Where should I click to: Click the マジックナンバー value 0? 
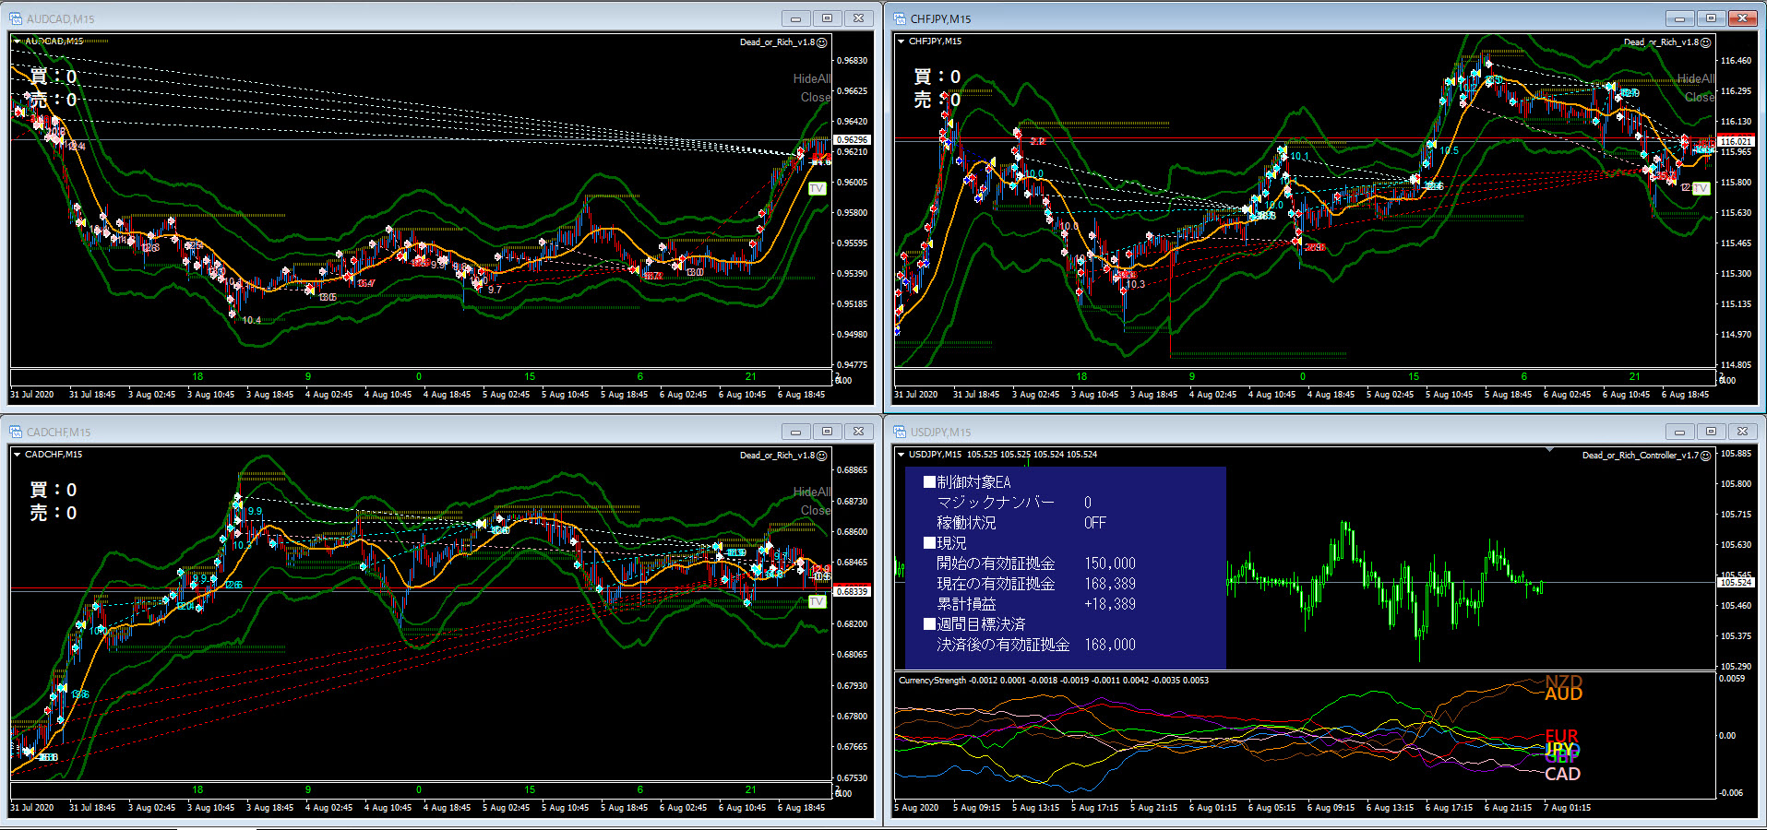coord(1088,503)
